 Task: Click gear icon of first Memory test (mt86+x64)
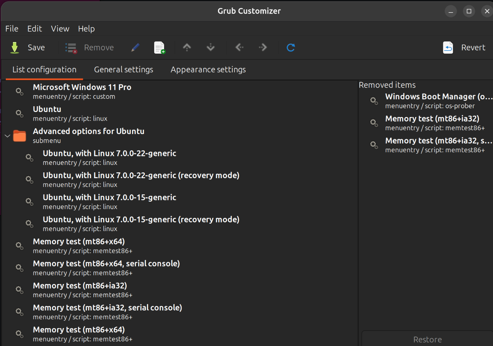[19, 246]
